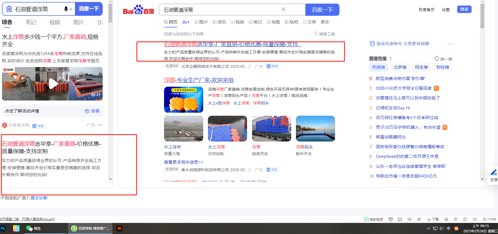Open the dropdown arrow beside the microphone
Image resolution: width=498 pixels, height=234 pixels.
pyautogui.click(x=71, y=9)
